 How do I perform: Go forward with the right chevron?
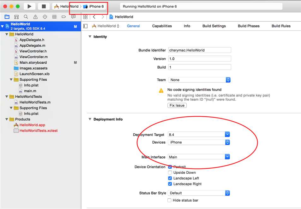pos(103,17)
